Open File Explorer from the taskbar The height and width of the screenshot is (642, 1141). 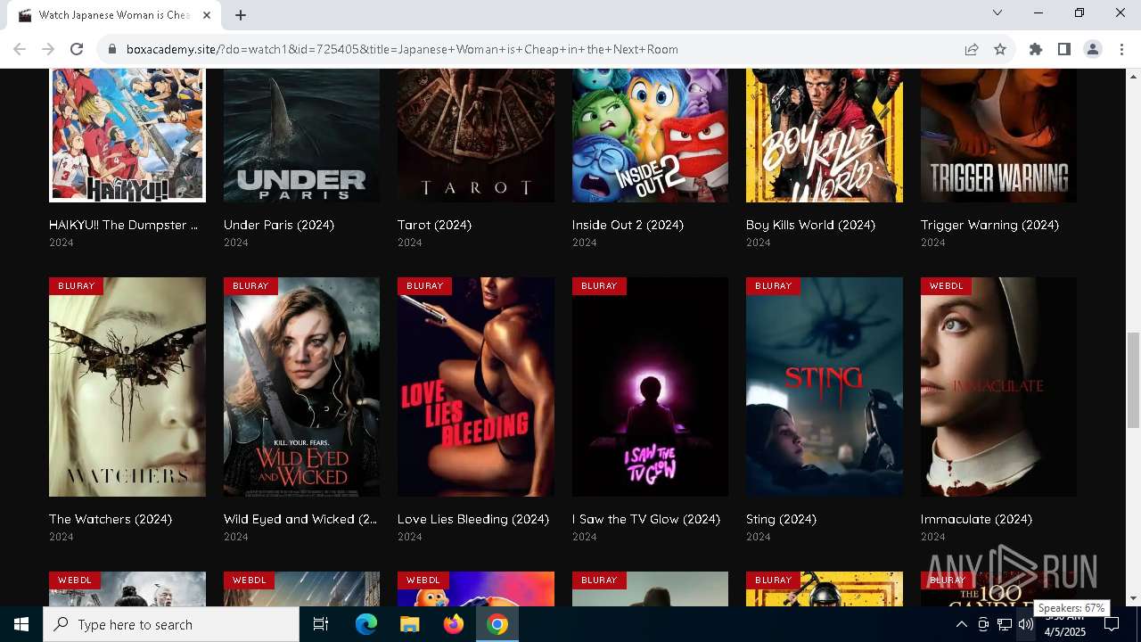410,624
